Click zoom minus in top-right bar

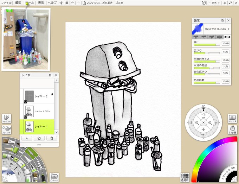click(x=209, y=3)
